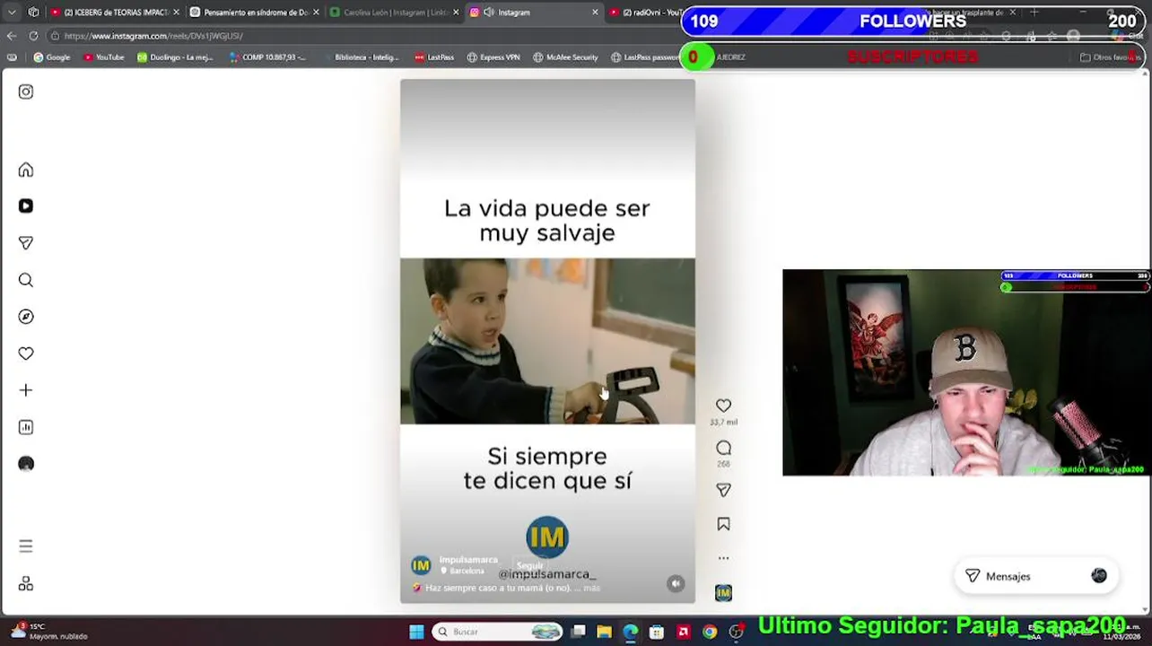Viewport: 1152px width, 646px height.
Task: Open Google Chrome from the taskbar
Action: 710,632
